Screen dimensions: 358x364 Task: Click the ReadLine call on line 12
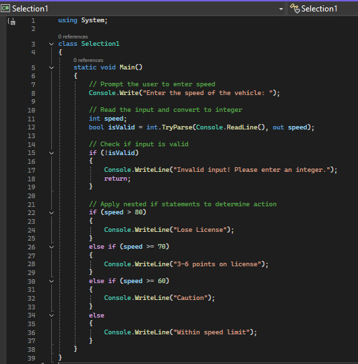(x=242, y=127)
